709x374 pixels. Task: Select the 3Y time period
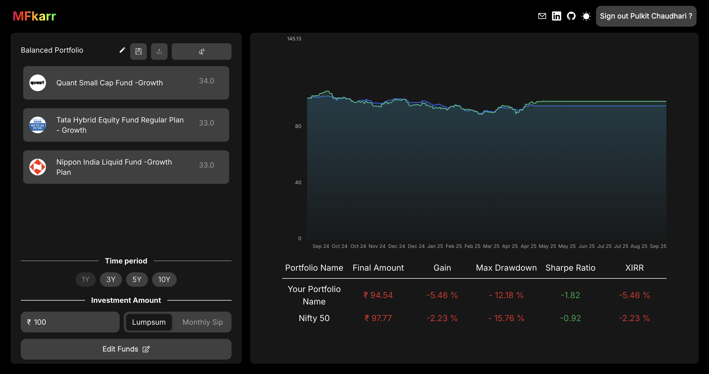coord(111,279)
